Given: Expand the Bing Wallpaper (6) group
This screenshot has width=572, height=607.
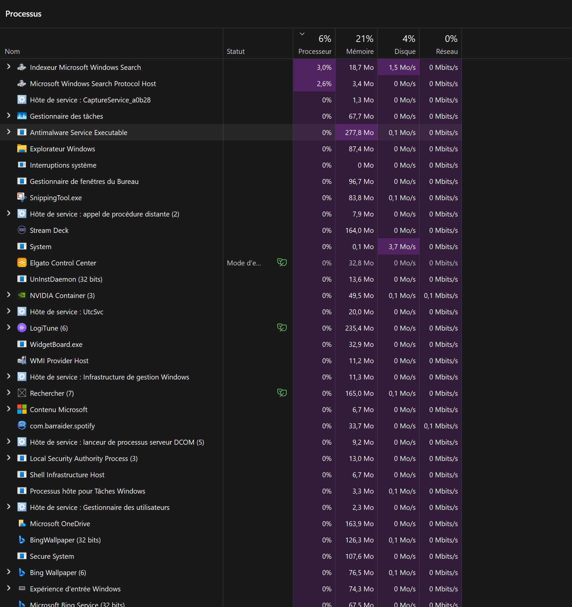Looking at the screenshot, I should coord(9,572).
